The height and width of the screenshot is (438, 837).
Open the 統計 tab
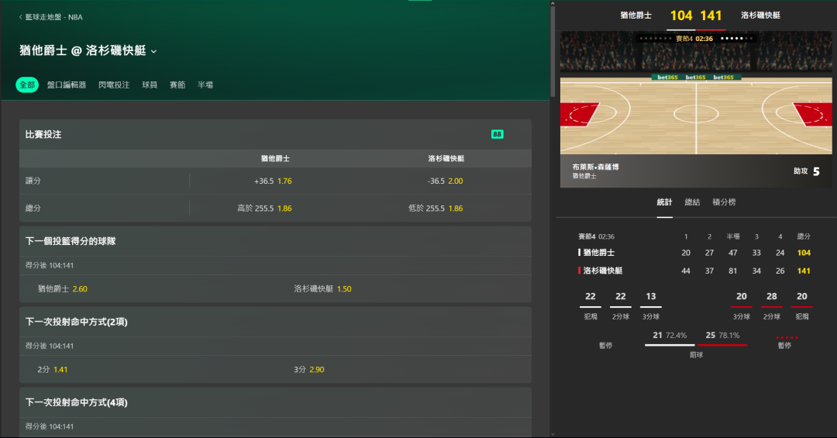665,202
